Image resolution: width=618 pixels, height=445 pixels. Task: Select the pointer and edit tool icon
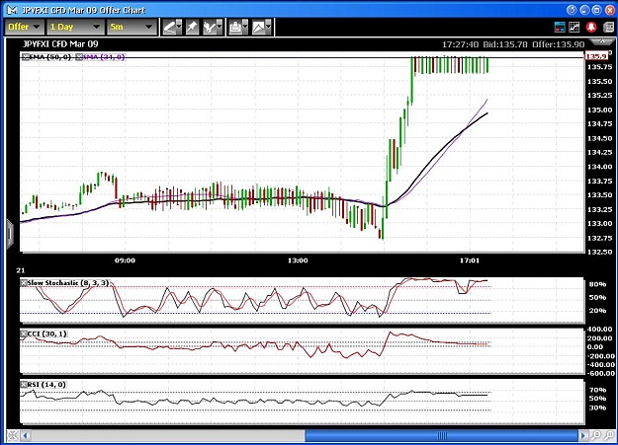pyautogui.click(x=209, y=28)
